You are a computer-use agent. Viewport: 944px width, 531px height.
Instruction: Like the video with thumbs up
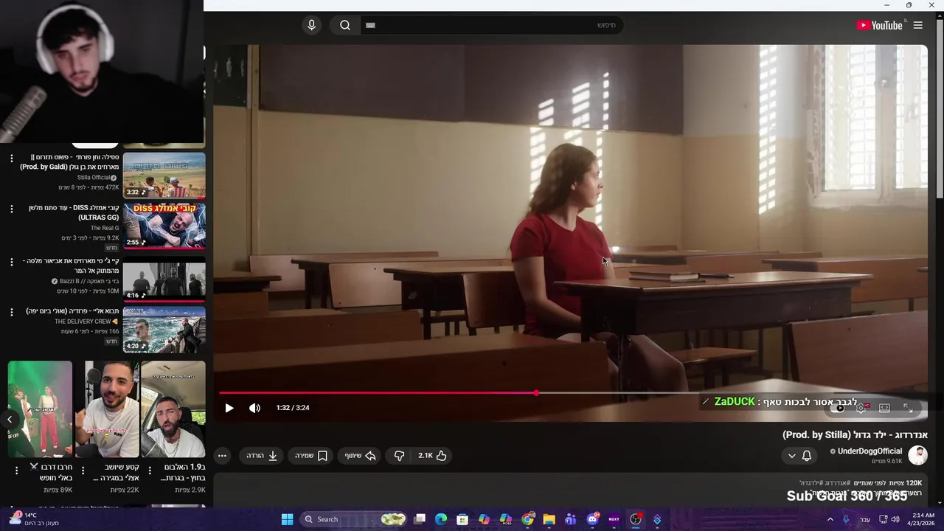click(433, 456)
